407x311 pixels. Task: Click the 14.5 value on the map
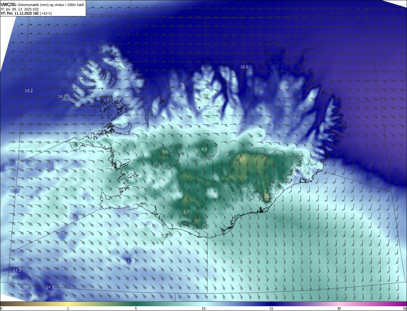click(x=17, y=270)
